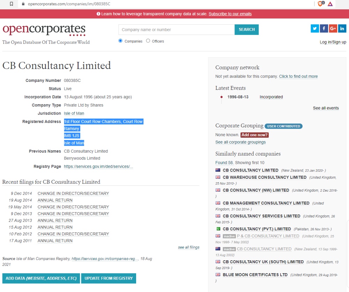
Task: Click the Add one now button
Action: click(254, 135)
